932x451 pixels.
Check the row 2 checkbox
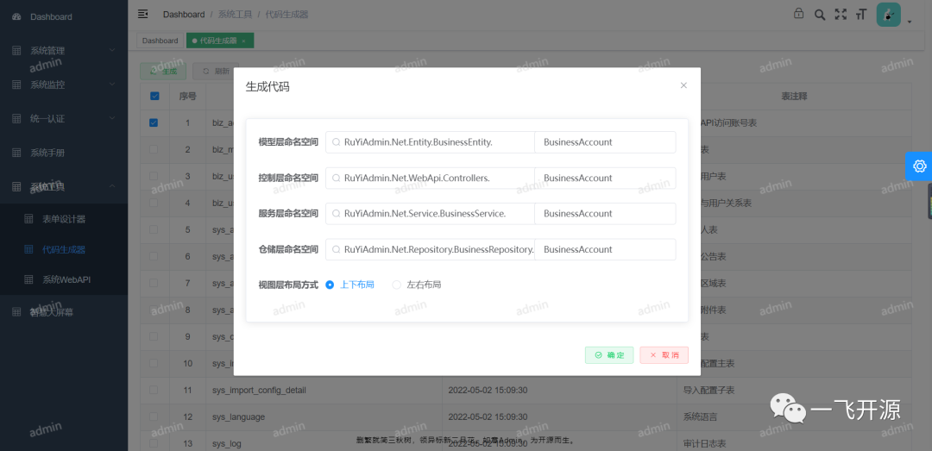click(x=154, y=149)
